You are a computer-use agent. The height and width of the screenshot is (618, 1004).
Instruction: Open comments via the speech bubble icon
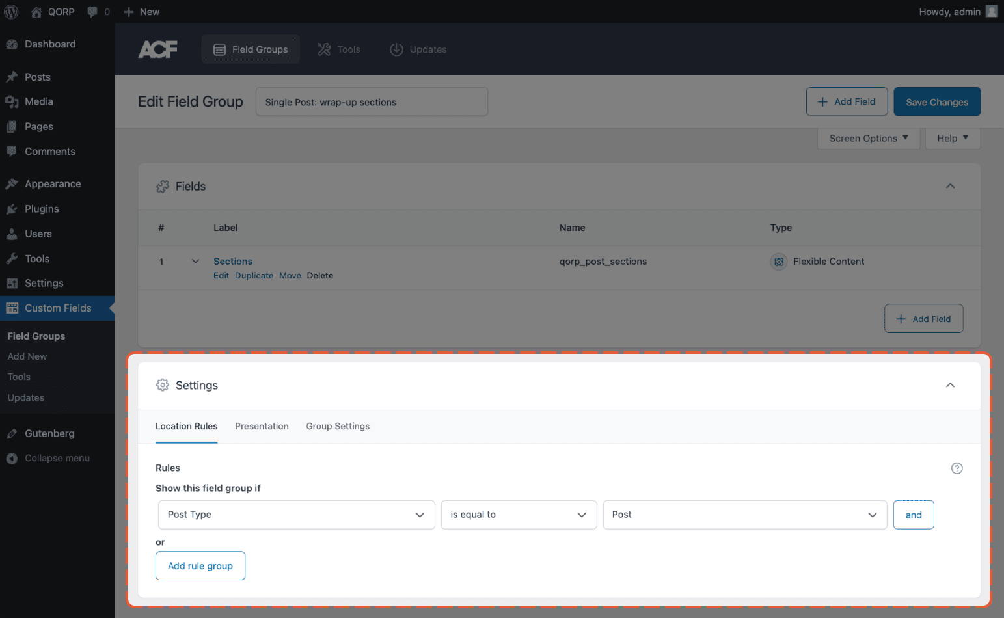91,11
